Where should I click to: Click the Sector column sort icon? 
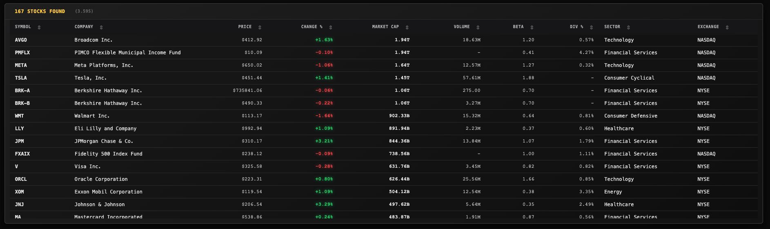tap(628, 27)
